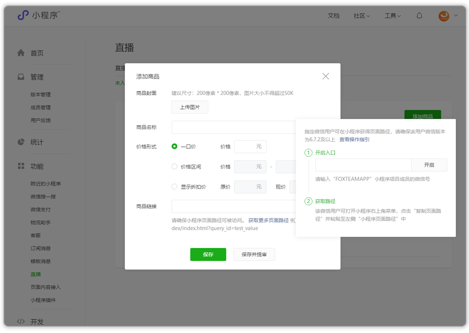
Task: Expand the account dropdown arrow
Action: pos(456,16)
